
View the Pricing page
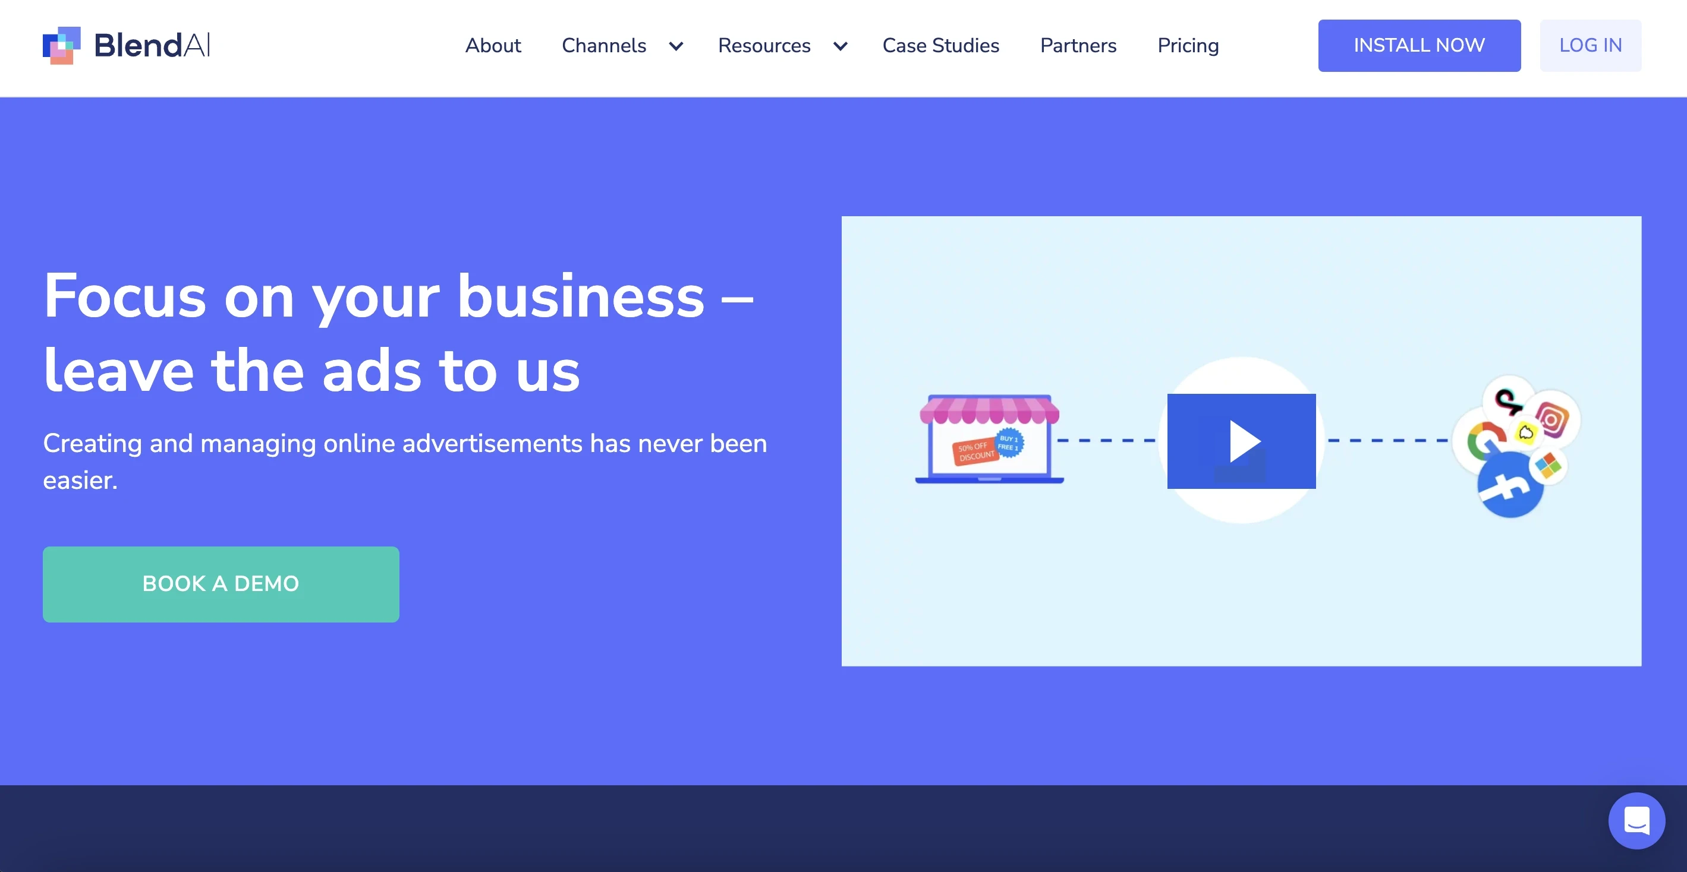1188,45
